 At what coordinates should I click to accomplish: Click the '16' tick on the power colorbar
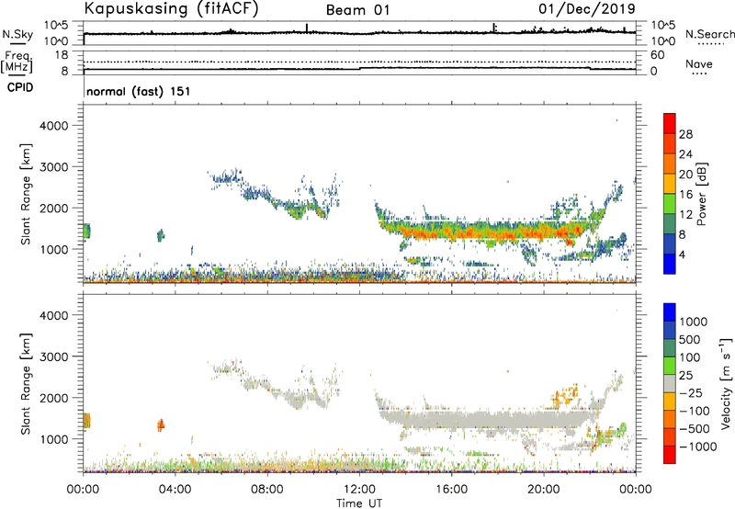click(x=685, y=195)
